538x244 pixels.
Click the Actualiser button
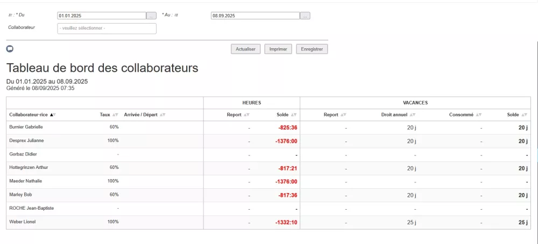coord(246,49)
